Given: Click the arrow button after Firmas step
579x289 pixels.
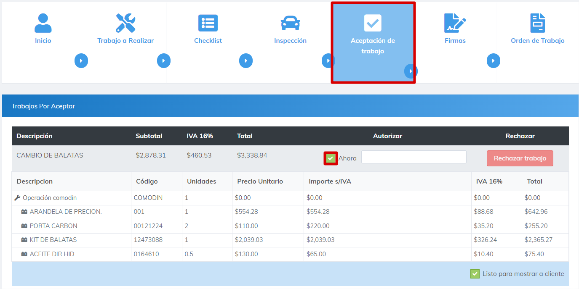Looking at the screenshot, I should [494, 61].
